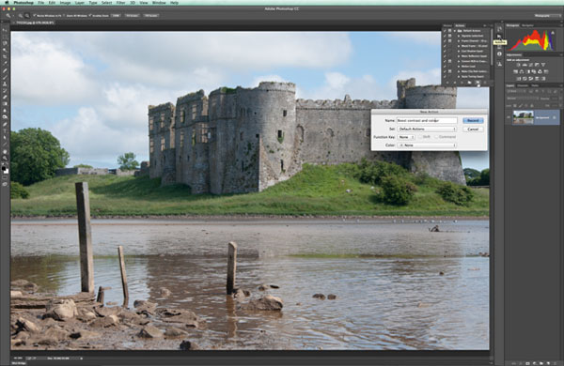Select the Lasso tool
The height and width of the screenshot is (366, 564).
[5, 43]
